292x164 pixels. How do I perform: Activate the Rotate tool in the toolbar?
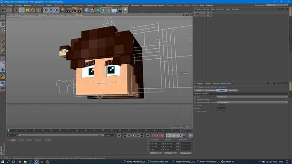(x=33, y=10)
